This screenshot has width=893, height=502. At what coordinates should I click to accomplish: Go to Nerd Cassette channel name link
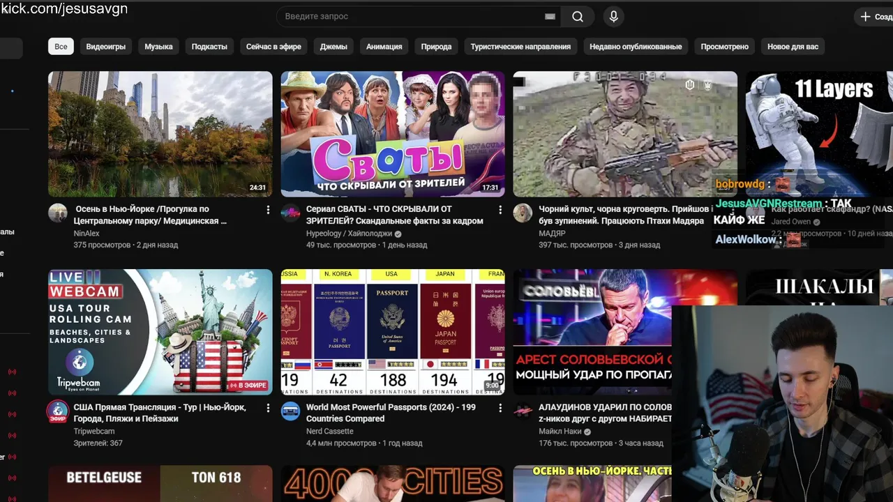pyautogui.click(x=330, y=432)
